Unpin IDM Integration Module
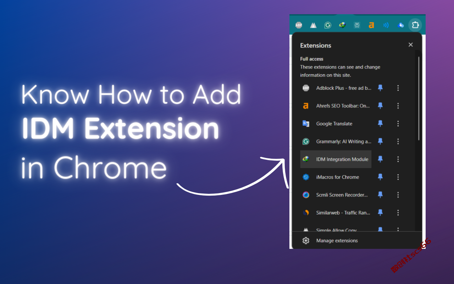This screenshot has width=454, height=284. tap(380, 159)
